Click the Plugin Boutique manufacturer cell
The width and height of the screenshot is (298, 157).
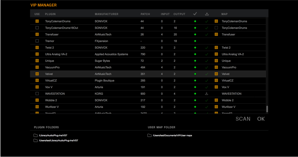(x=104, y=81)
